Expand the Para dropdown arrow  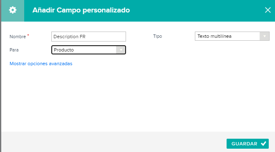[x=121, y=50]
